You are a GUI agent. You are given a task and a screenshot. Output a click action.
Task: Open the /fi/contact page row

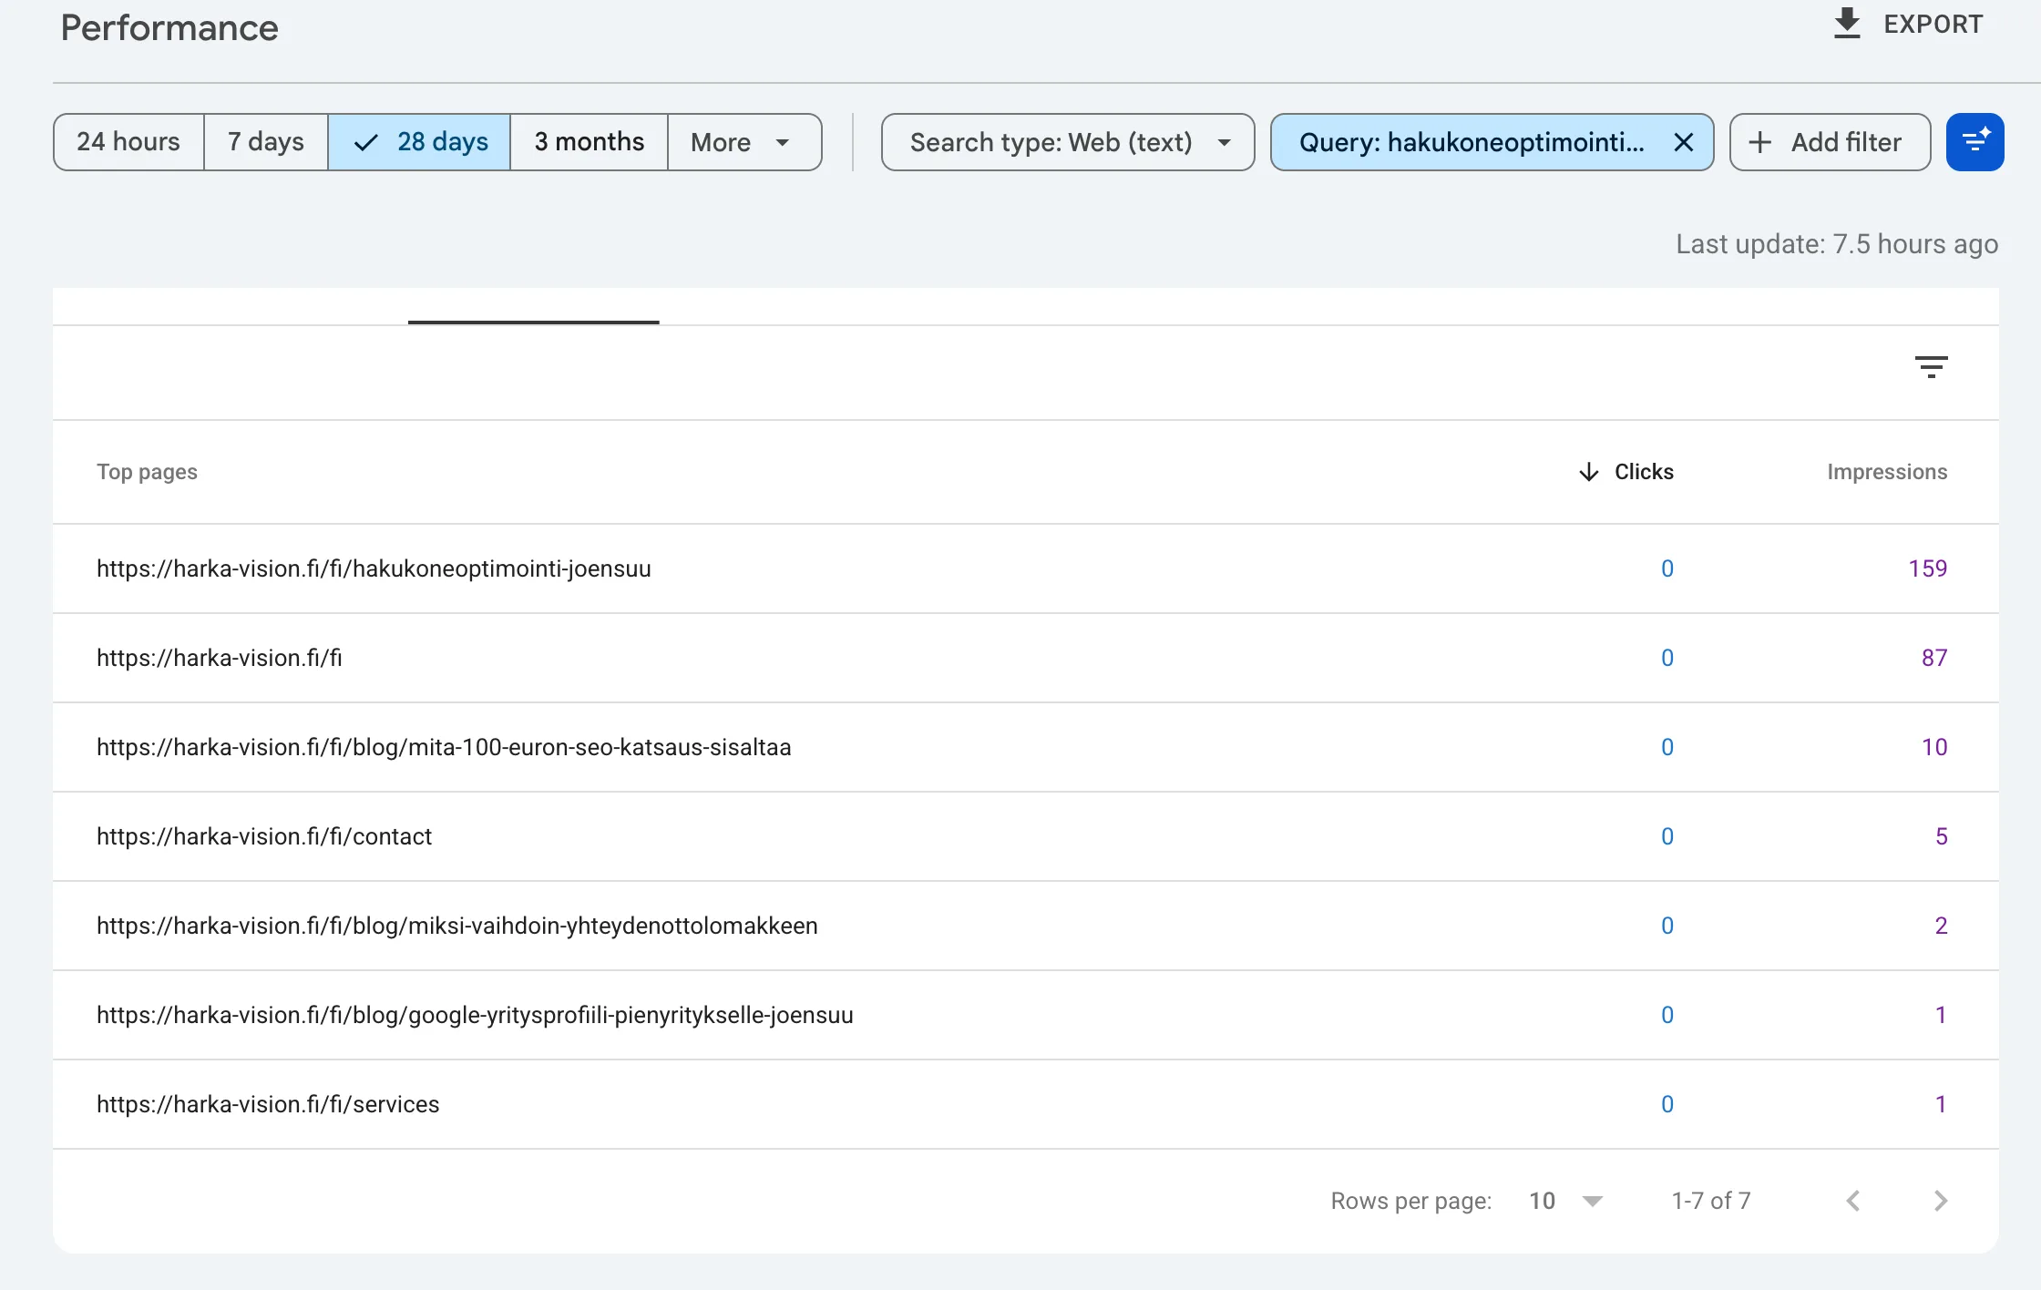click(x=1026, y=836)
